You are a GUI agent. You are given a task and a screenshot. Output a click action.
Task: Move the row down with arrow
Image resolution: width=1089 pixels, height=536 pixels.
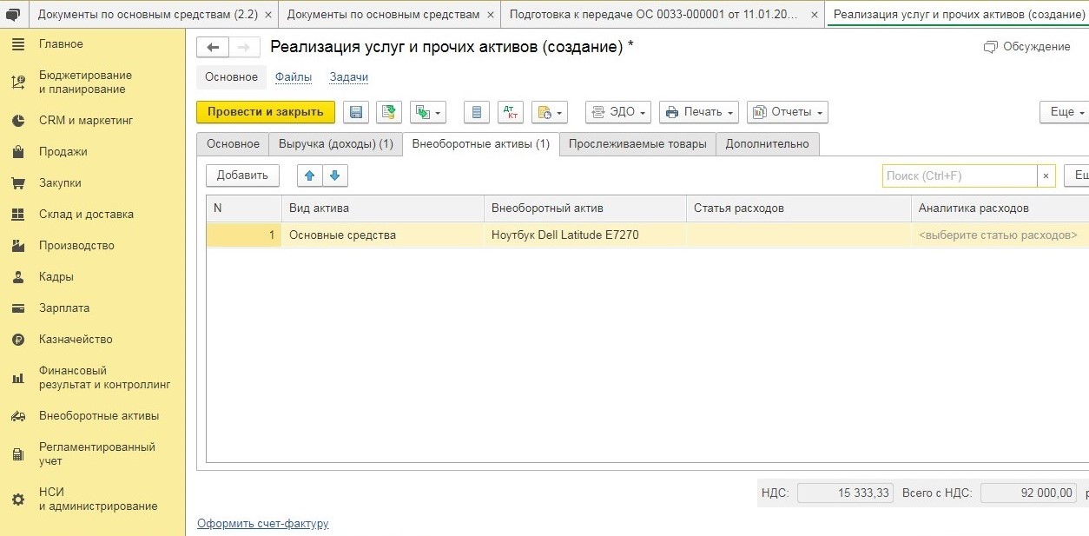point(335,175)
